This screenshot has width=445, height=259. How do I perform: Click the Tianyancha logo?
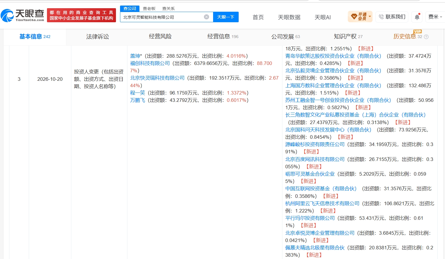[22, 15]
